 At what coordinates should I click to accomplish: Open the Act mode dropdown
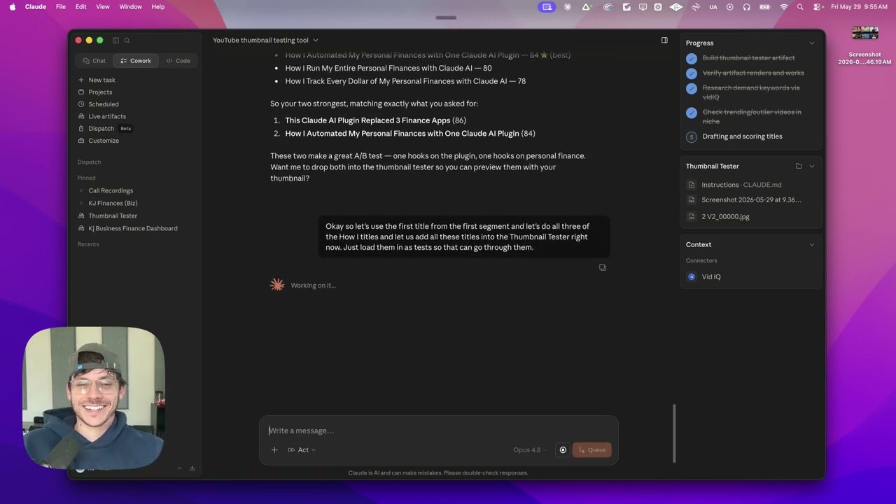coord(302,450)
